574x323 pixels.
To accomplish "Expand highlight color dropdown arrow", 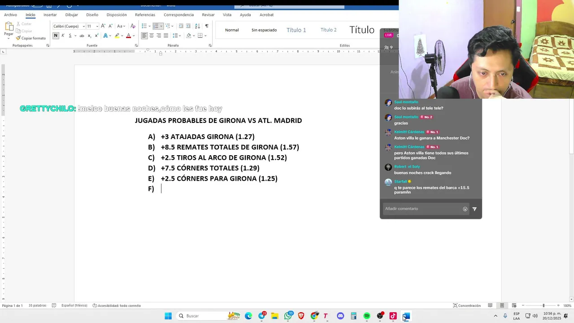I will 122,35.
